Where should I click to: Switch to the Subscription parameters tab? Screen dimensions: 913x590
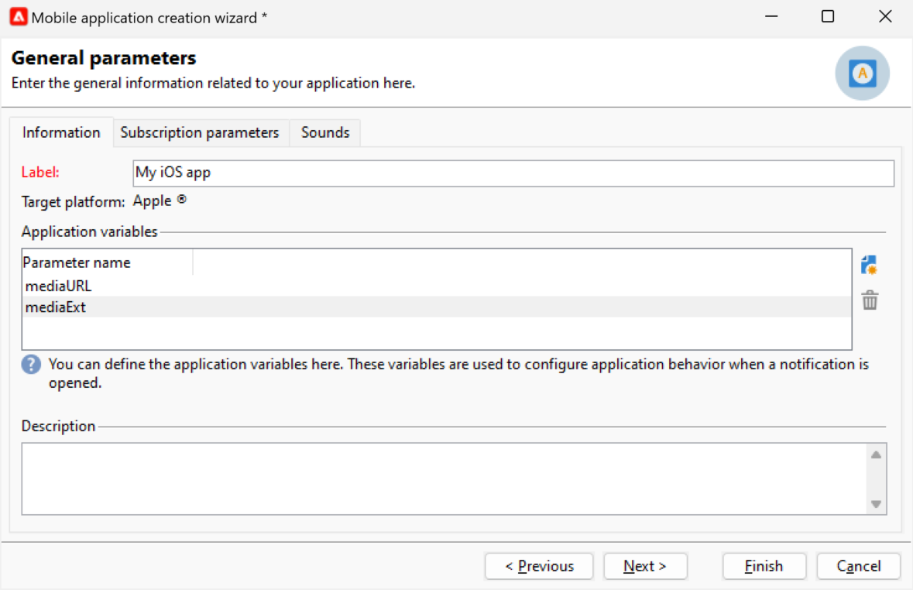200,132
